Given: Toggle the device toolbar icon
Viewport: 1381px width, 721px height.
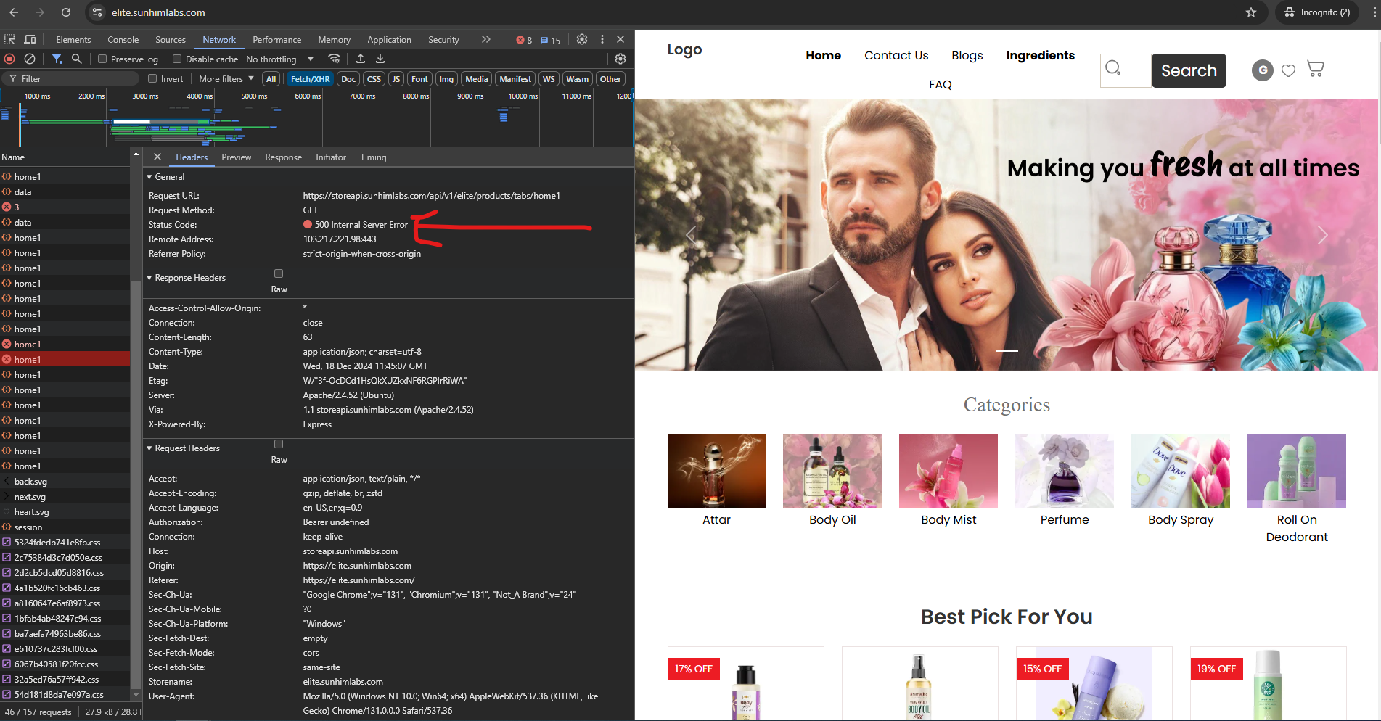Looking at the screenshot, I should point(30,39).
